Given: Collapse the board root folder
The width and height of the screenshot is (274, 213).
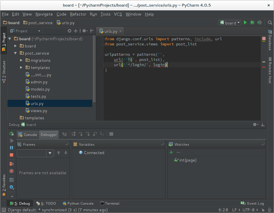Looking at the screenshot, I should click(x=10, y=39).
